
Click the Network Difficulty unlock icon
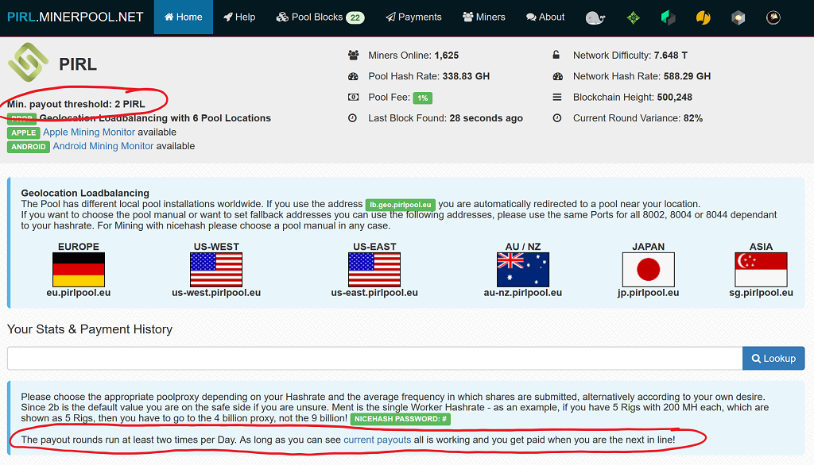pos(556,55)
